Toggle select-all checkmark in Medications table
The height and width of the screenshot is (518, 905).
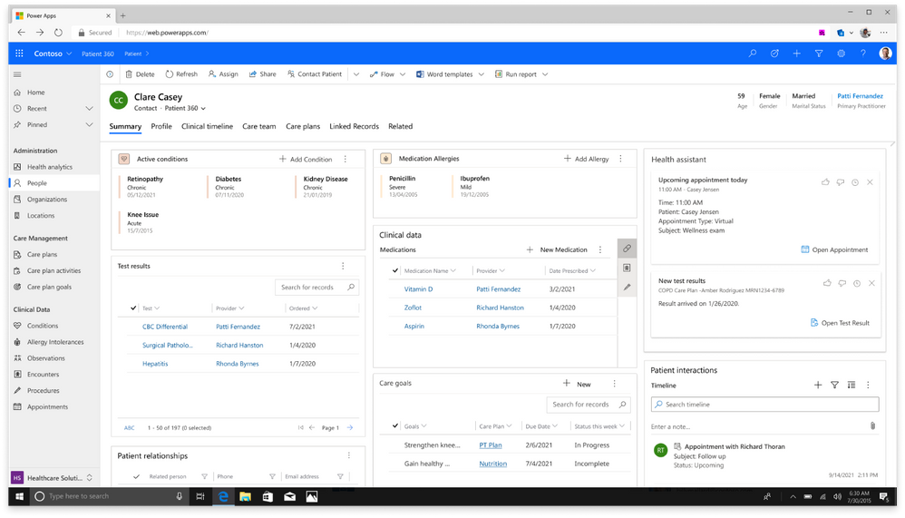point(395,270)
